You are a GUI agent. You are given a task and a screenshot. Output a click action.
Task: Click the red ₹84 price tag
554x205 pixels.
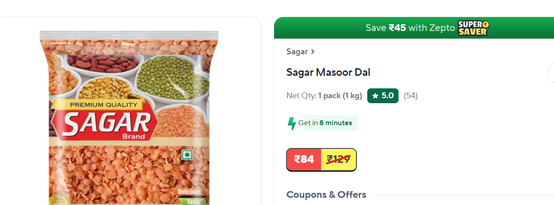click(304, 159)
